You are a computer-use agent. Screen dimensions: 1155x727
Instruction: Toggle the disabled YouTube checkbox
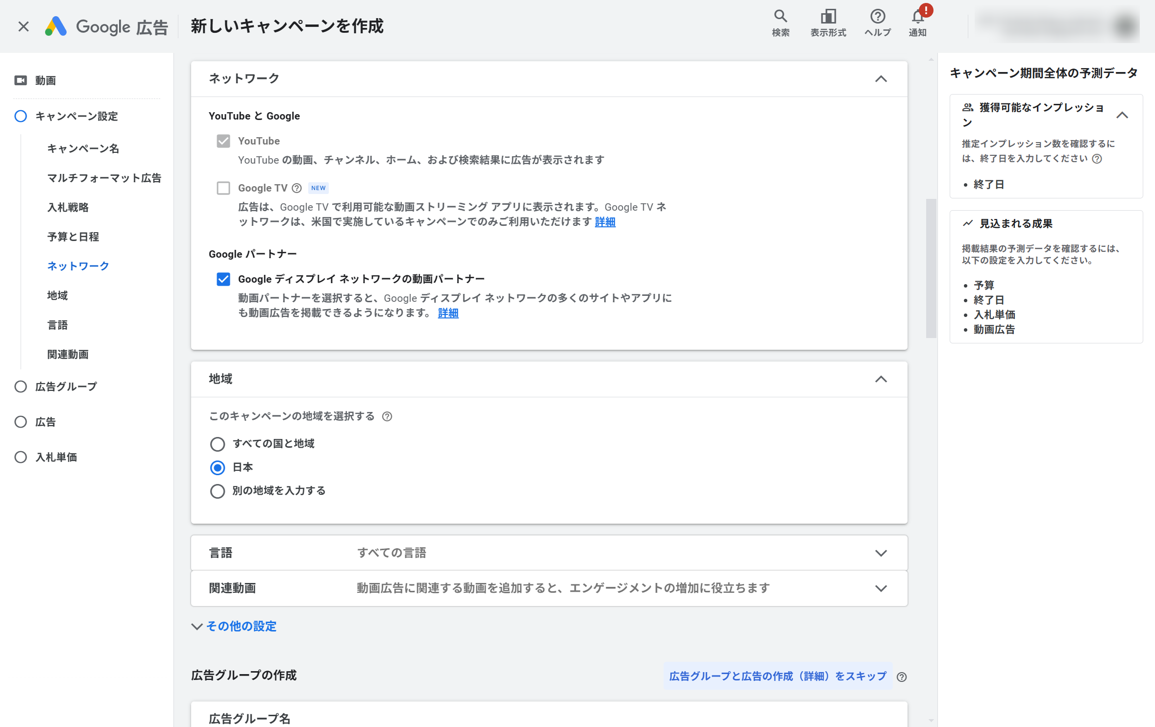(x=223, y=141)
